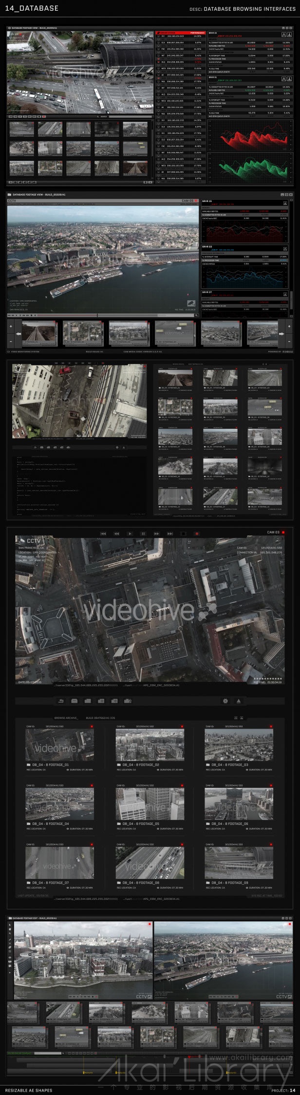Open the settings gear below CAM 03 viewer
The height and width of the screenshot is (1095, 300).
click(x=225, y=701)
